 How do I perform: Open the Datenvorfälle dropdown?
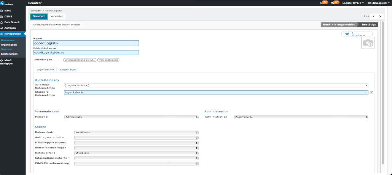(x=136, y=153)
